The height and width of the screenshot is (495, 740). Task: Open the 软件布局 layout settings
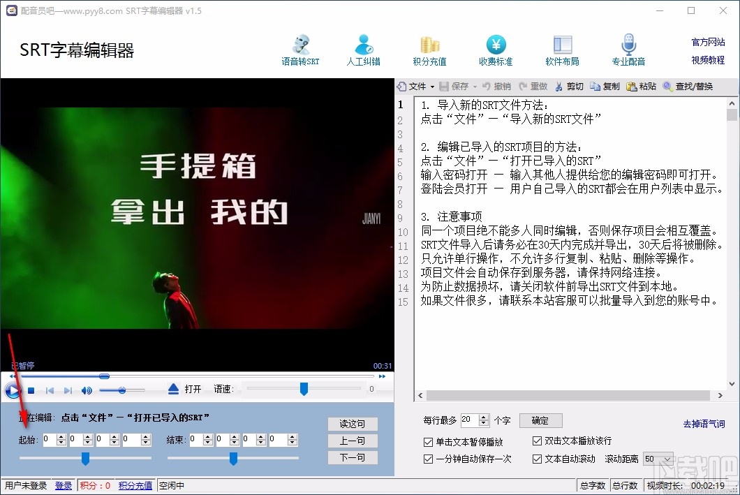tap(562, 49)
